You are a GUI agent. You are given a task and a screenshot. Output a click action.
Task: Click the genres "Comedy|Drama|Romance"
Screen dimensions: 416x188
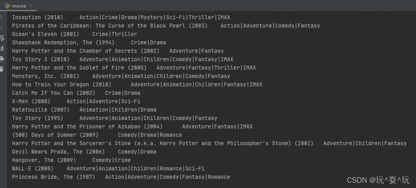point(150,135)
